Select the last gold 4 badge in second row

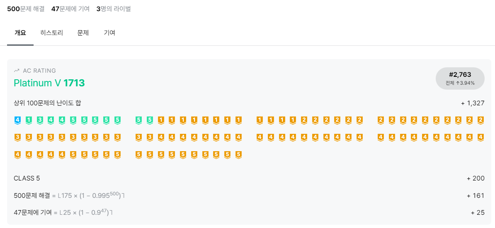[x=480, y=138]
